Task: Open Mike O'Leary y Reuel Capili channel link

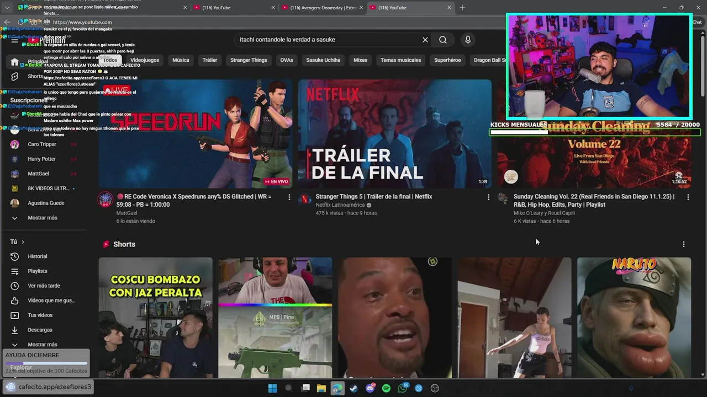Action: [544, 213]
